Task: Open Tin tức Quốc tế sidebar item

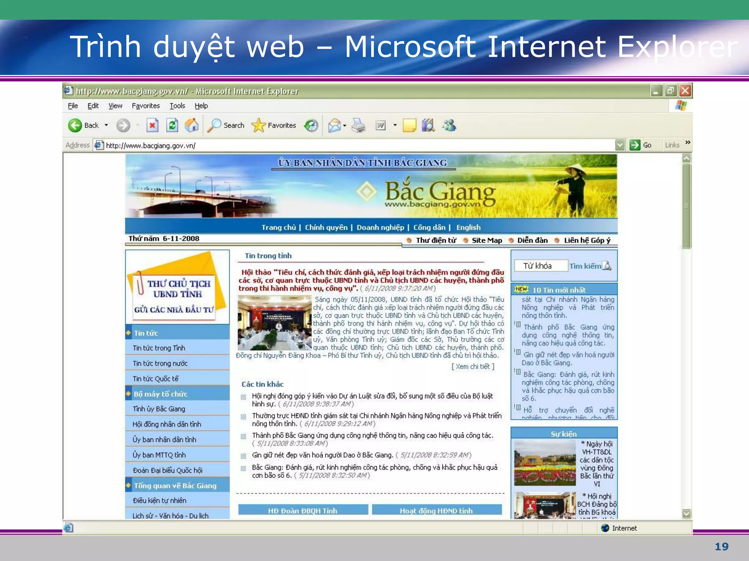Action: 177,379
